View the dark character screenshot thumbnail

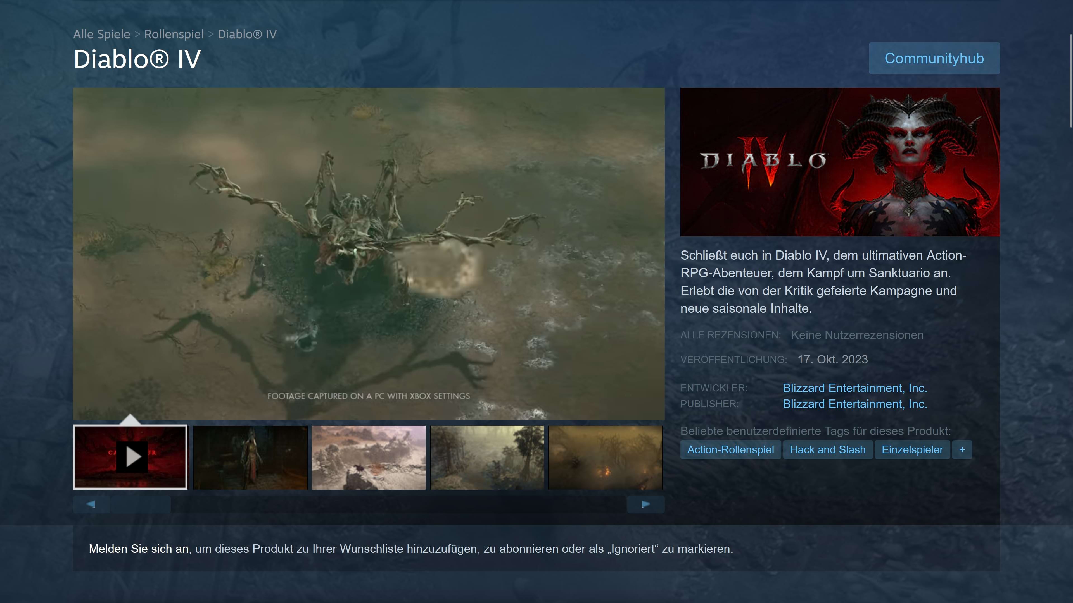click(250, 457)
